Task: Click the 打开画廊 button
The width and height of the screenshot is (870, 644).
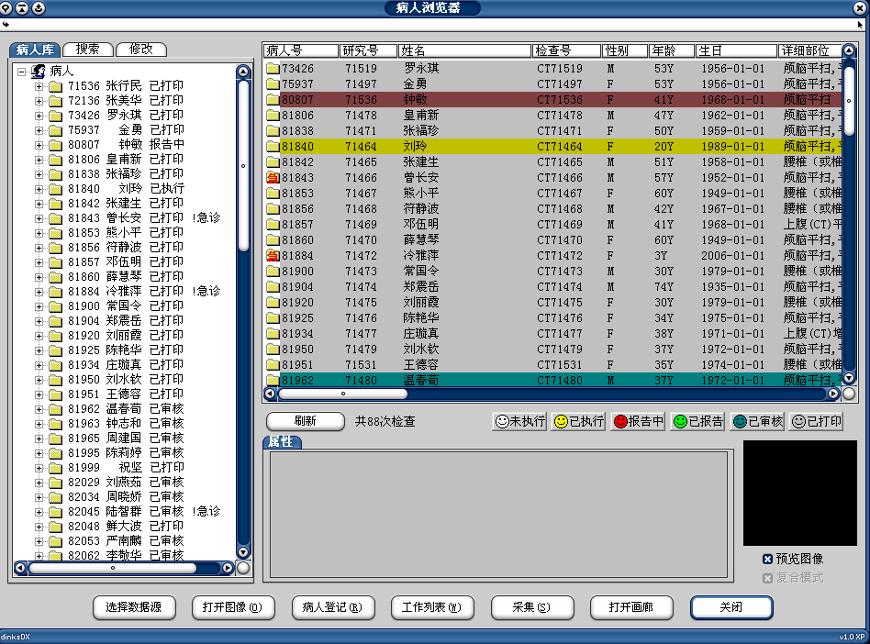Action: pos(631,607)
